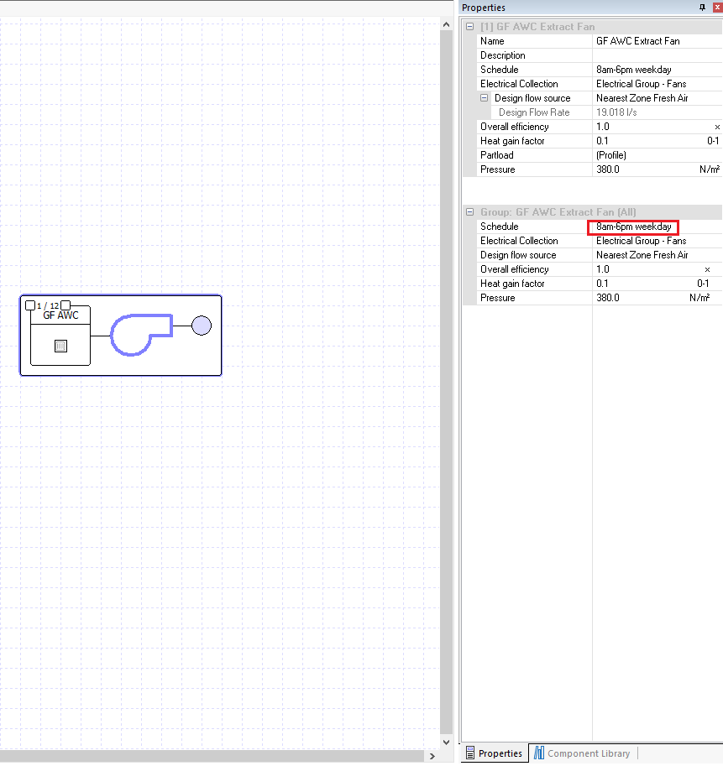Screen dimensions: 723x766
Task: Click the canvas vertical scrollbar track
Action: coord(447,419)
